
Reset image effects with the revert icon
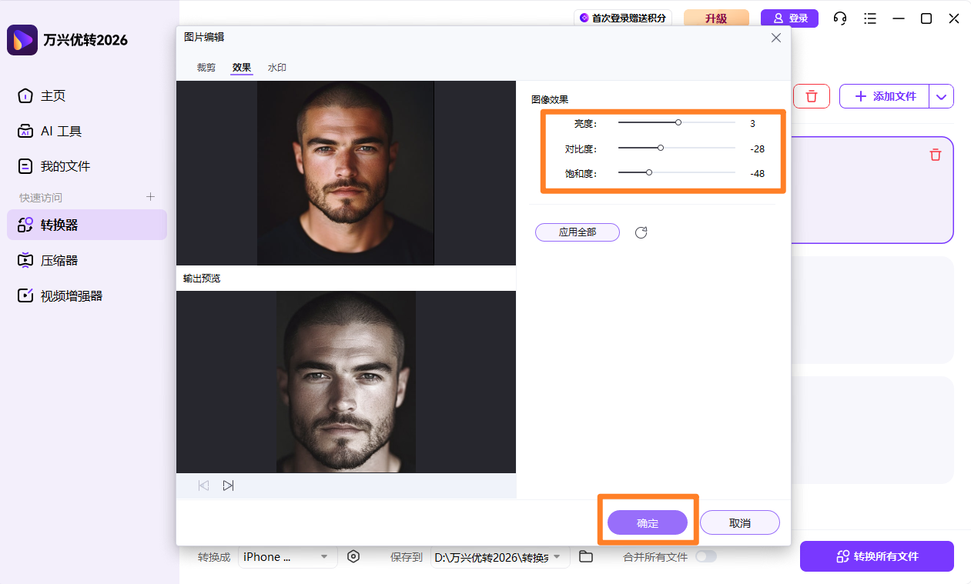click(641, 232)
